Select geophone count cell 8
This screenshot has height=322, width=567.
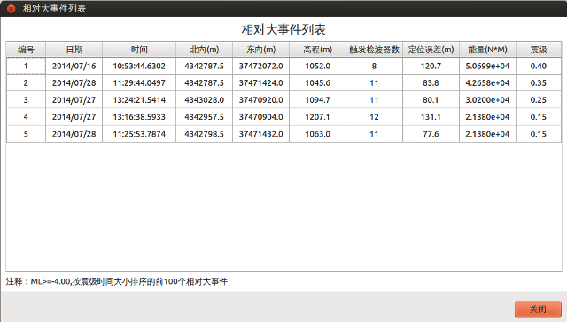point(374,66)
